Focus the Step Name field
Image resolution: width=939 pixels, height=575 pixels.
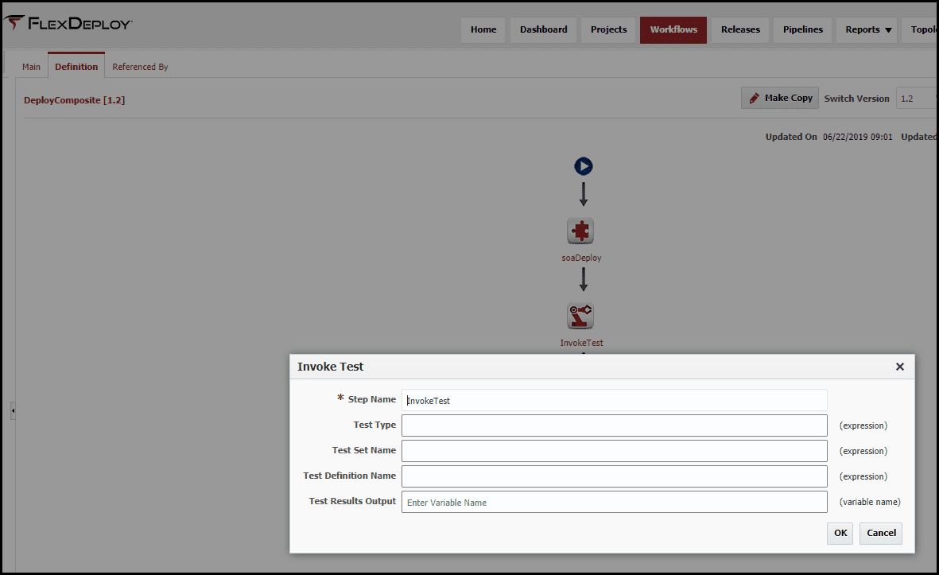615,400
